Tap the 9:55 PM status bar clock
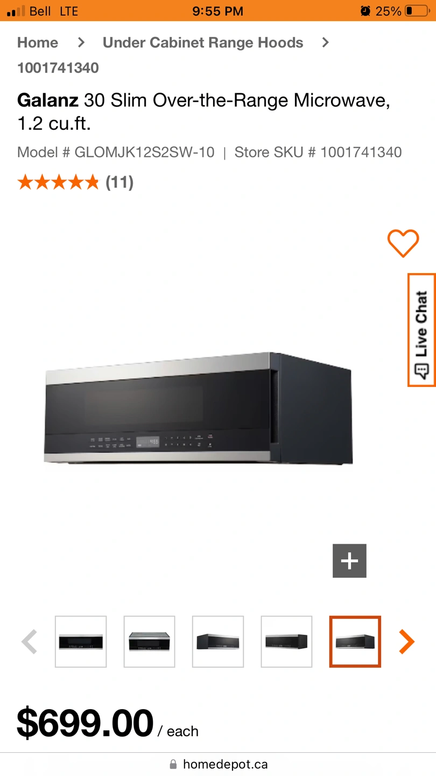 pyautogui.click(x=218, y=11)
